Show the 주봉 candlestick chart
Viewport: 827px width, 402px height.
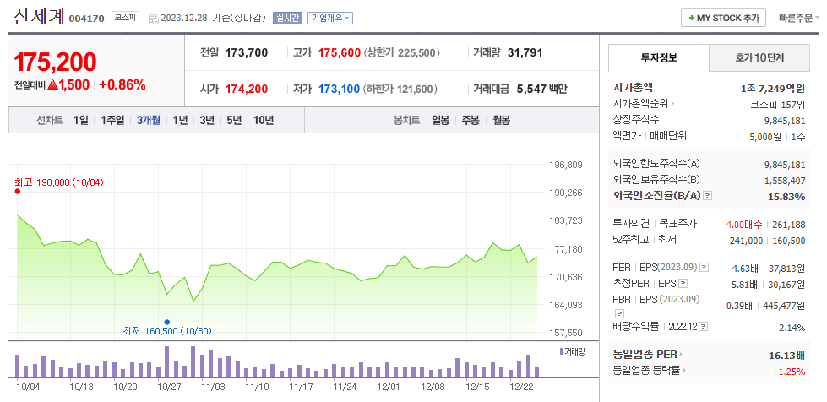click(x=471, y=120)
